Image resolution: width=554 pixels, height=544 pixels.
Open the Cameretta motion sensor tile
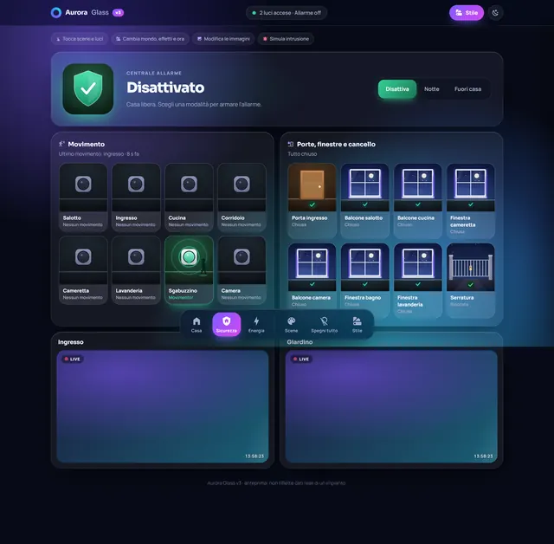(x=83, y=270)
